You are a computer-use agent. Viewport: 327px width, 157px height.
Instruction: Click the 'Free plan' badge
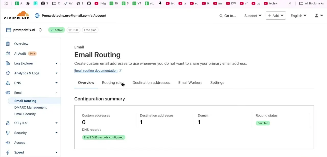click(90, 30)
